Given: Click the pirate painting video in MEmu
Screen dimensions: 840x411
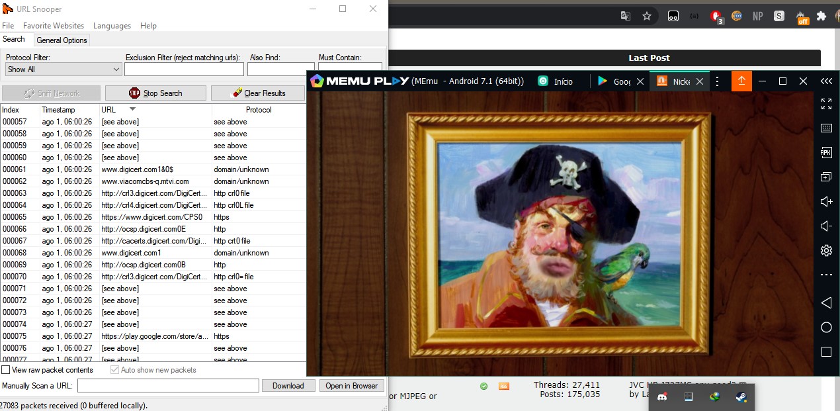Looking at the screenshot, I should click(560, 234).
